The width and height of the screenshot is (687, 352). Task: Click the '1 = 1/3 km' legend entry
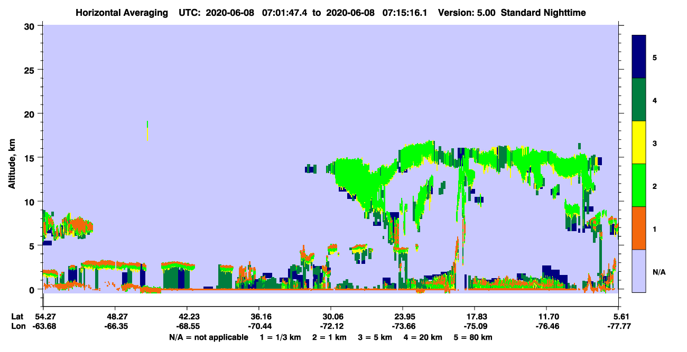[281, 337]
